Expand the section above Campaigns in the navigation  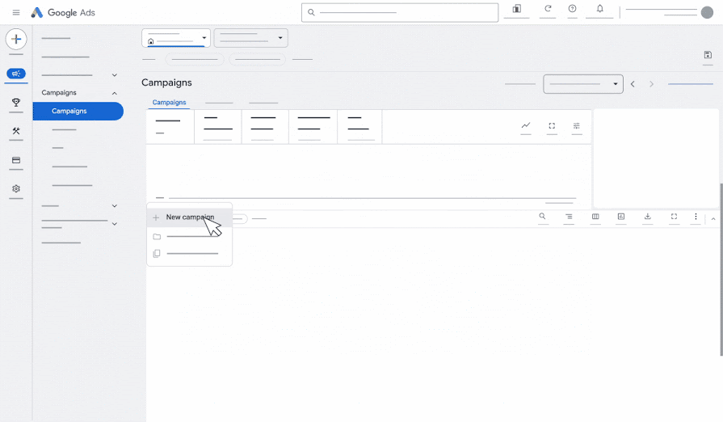click(x=115, y=75)
